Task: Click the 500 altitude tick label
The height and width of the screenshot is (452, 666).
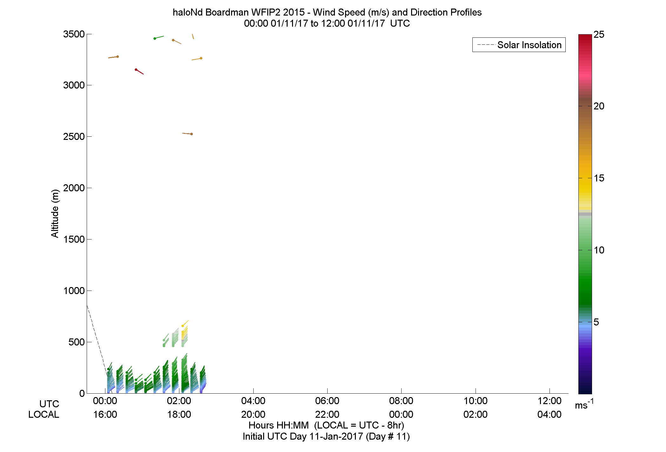Action: pyautogui.click(x=77, y=342)
